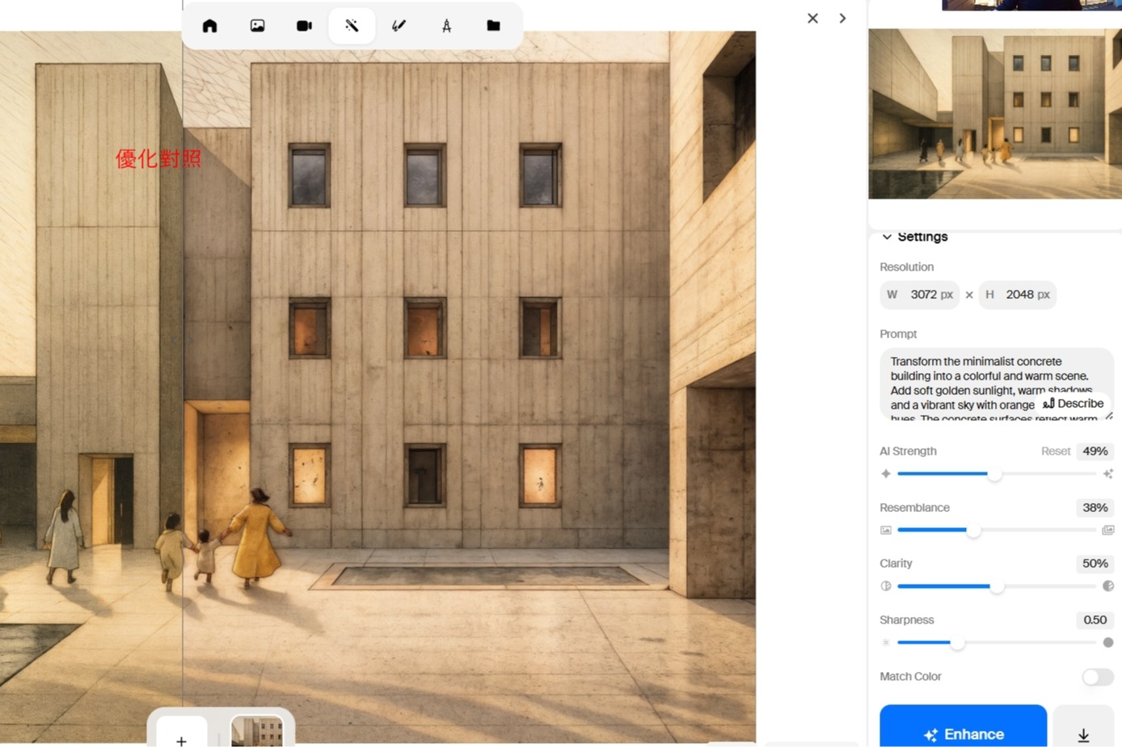1122x747 pixels.
Task: Click the Enhance button
Action: 963,733
